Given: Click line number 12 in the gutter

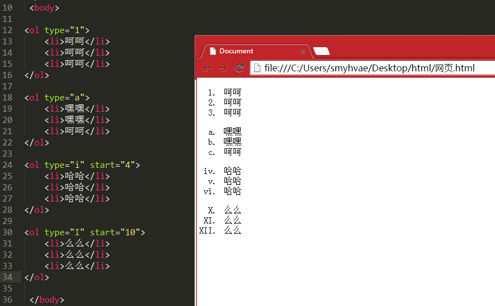Looking at the screenshot, I should coord(7,30).
